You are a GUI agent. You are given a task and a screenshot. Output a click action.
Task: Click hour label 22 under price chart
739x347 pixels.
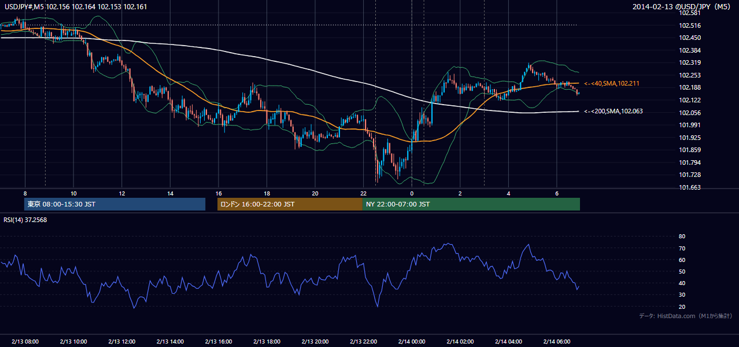click(x=363, y=193)
